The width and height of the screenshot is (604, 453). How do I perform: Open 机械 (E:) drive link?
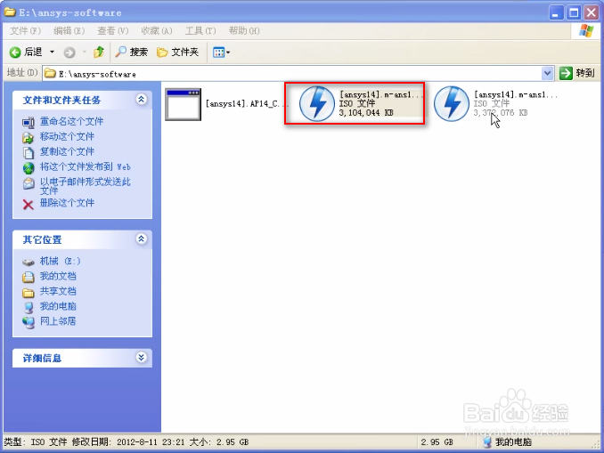point(60,262)
